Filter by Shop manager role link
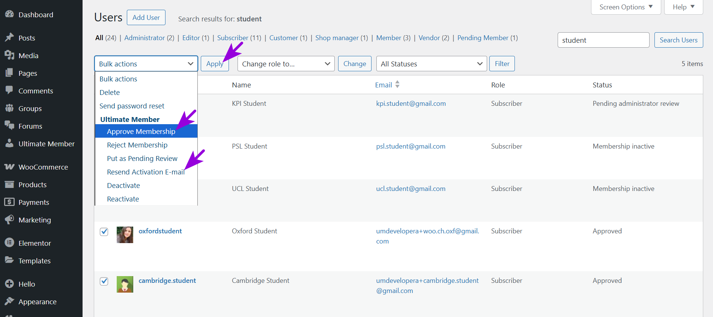 point(337,38)
